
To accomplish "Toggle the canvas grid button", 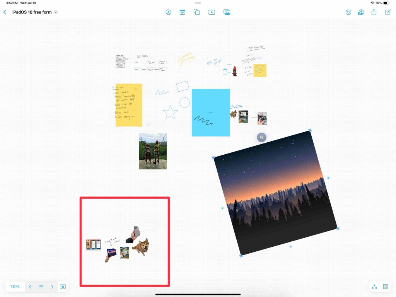I will click(x=385, y=287).
